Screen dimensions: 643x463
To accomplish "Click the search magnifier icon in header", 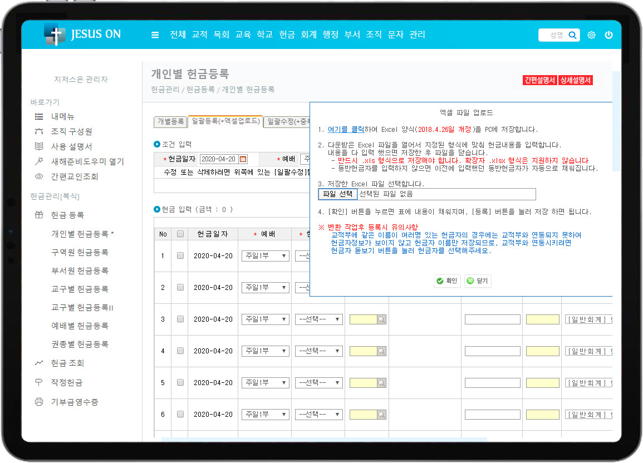I will pos(572,35).
